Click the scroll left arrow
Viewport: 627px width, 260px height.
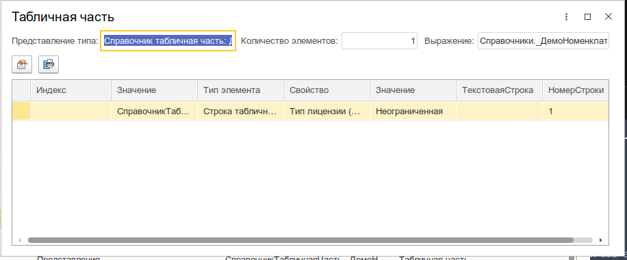20,240
